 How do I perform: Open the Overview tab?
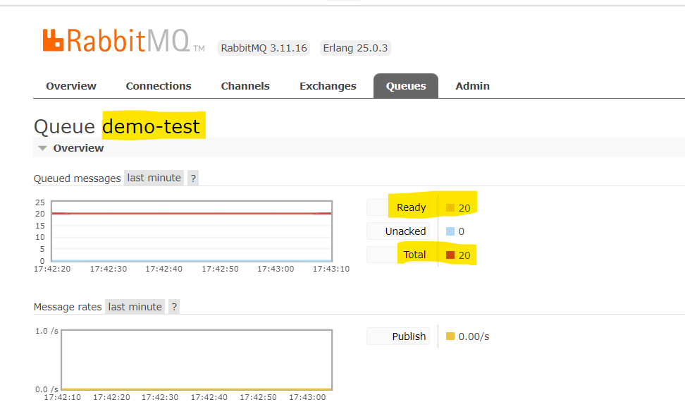71,86
